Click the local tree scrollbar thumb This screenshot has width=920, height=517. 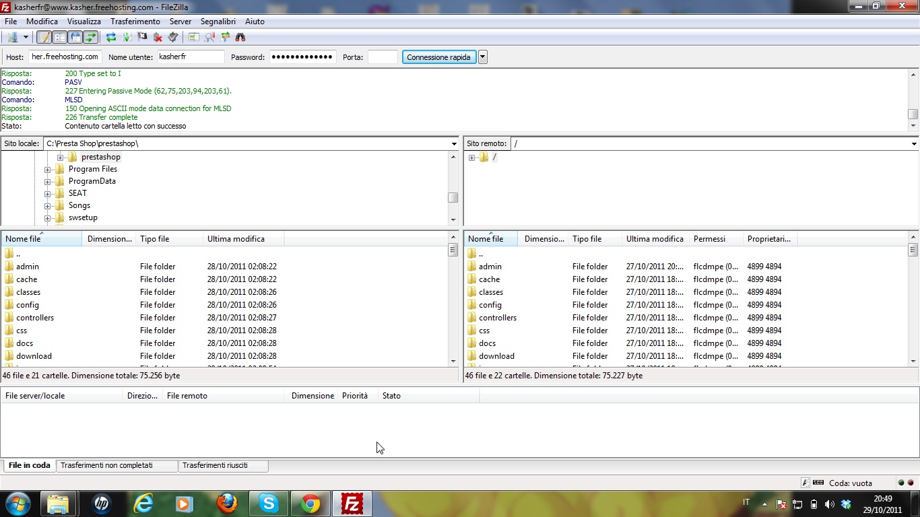point(453,198)
